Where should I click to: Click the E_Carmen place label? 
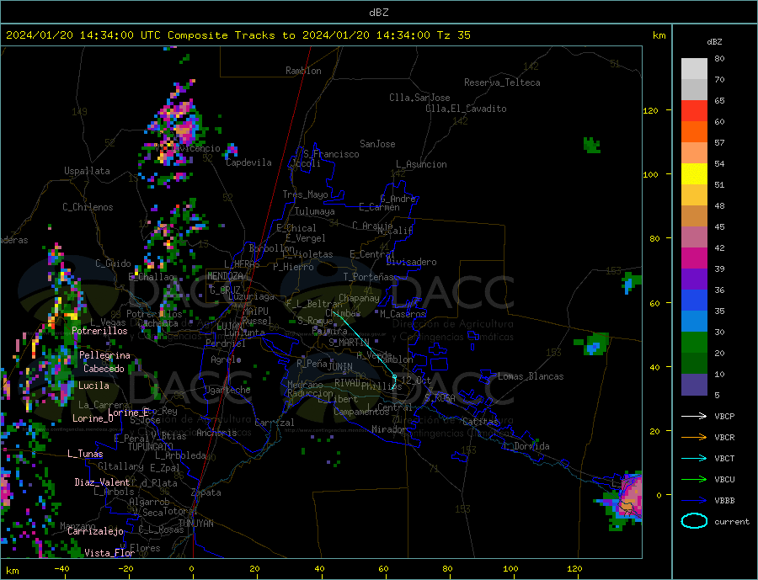380,208
